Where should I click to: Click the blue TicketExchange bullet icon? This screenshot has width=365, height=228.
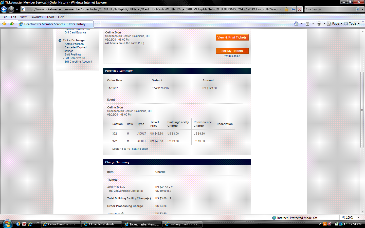coord(60,40)
